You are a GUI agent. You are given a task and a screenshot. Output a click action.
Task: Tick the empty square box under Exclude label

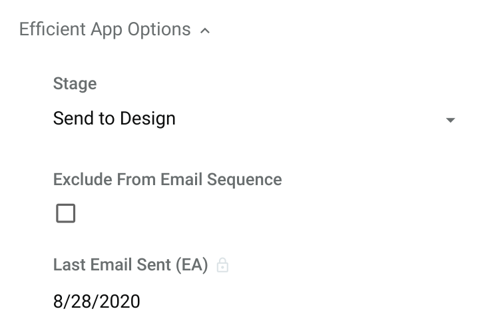point(66,213)
